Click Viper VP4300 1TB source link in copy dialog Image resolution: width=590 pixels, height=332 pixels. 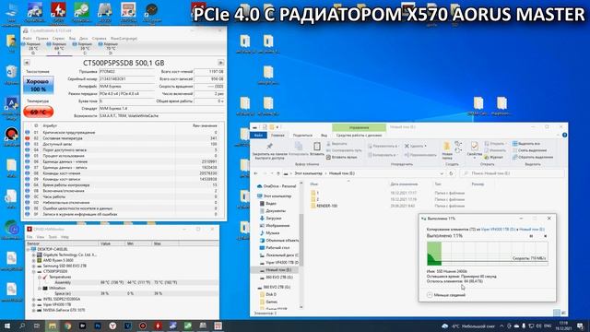(x=498, y=230)
